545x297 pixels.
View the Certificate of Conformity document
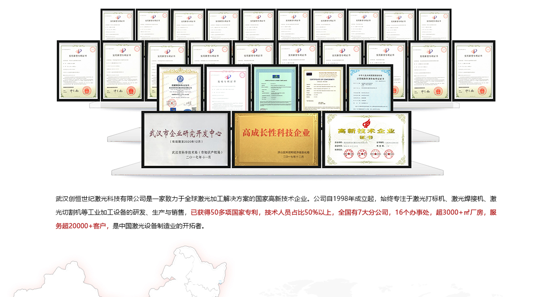tap(323, 88)
